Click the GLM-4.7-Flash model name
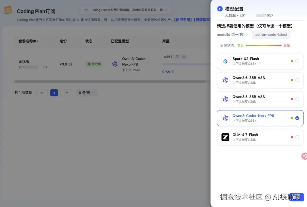This screenshot has height=207, width=307. pyautogui.click(x=245, y=135)
